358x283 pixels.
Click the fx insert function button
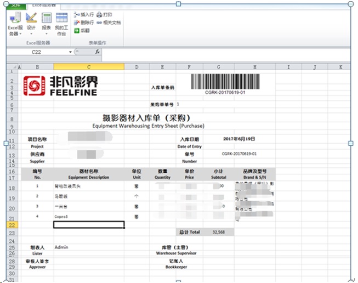[97, 52]
